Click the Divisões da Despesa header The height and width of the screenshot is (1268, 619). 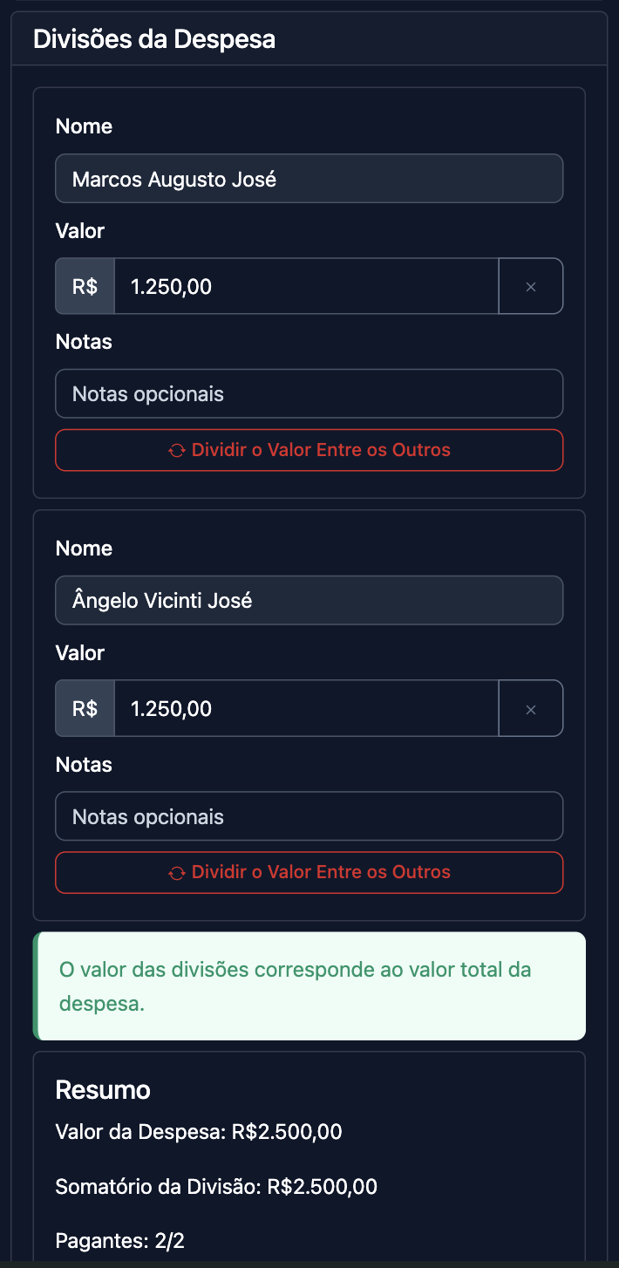[x=154, y=38]
